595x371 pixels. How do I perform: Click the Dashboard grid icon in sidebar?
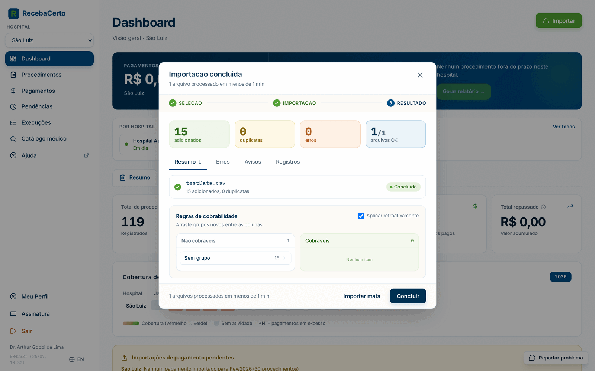13,59
